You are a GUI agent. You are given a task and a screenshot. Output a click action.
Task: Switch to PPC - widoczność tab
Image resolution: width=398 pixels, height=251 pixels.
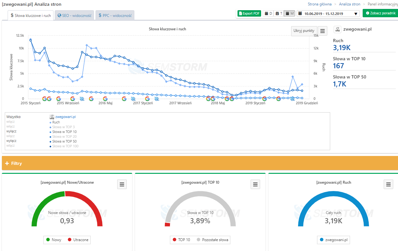(x=115, y=15)
